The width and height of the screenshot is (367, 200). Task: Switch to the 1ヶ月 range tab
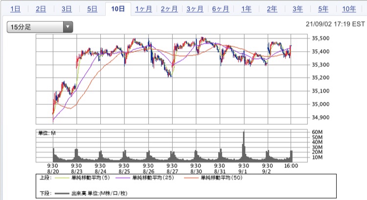pyautogui.click(x=143, y=9)
